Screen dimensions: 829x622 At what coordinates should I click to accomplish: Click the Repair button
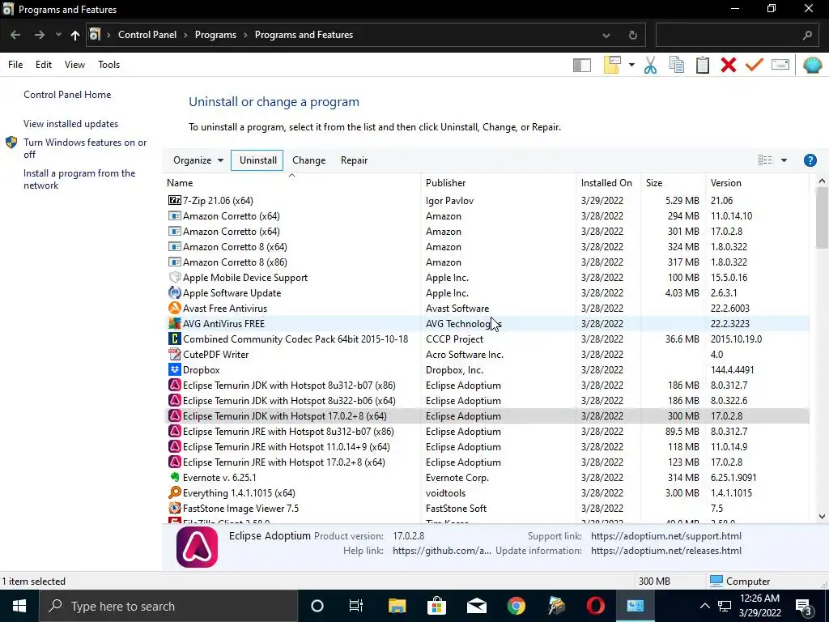355,160
